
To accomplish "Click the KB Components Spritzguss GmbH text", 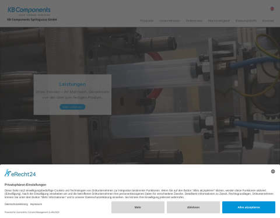I will (x=32, y=20).
